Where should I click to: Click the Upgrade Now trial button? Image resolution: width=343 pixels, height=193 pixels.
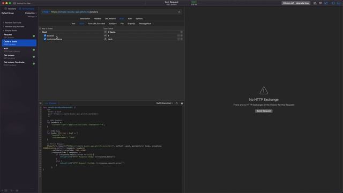click(296, 3)
